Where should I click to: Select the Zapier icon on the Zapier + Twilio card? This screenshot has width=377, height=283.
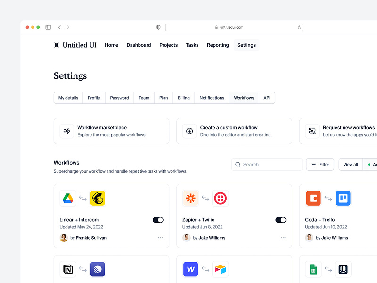coord(190,198)
